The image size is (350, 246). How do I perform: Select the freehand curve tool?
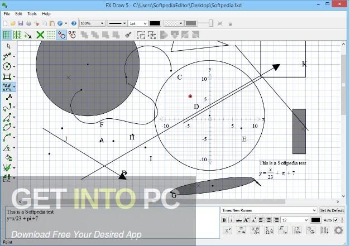pos(7,107)
